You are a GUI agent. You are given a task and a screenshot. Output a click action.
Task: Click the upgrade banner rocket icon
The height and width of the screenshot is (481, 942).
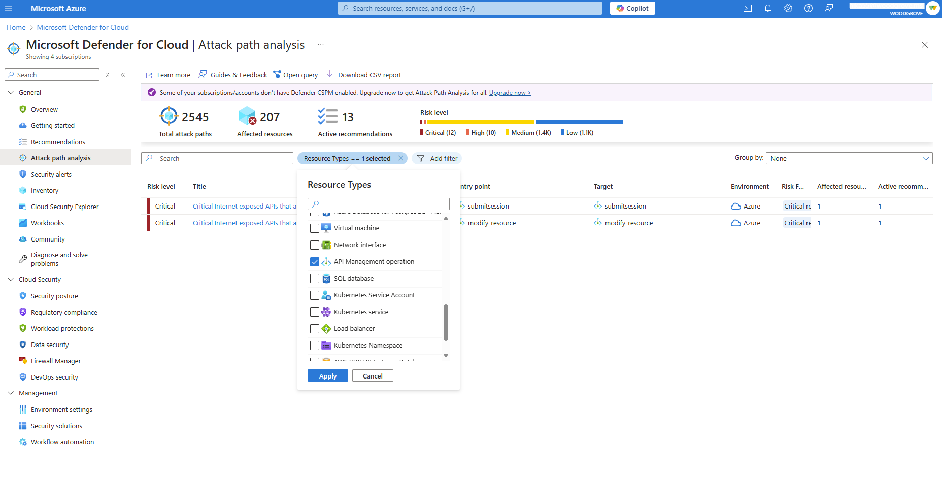pos(152,92)
